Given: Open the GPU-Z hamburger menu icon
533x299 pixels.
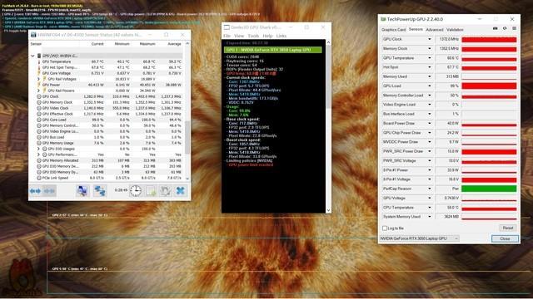Looking at the screenshot, I should pyautogui.click(x=514, y=29).
